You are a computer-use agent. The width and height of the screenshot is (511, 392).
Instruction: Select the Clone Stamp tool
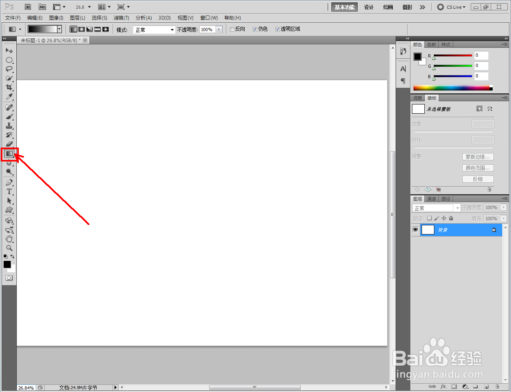pos(9,126)
